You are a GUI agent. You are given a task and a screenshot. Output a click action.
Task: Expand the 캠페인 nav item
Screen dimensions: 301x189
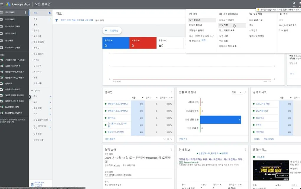[x=36, y=31]
